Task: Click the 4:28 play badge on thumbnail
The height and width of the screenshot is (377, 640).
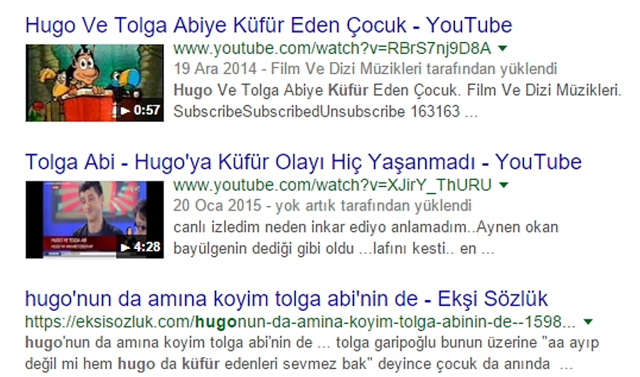Action: pos(140,247)
